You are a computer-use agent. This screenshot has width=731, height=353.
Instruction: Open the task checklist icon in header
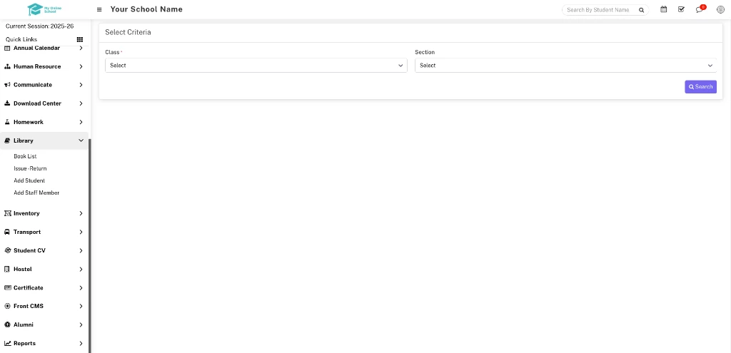681,9
